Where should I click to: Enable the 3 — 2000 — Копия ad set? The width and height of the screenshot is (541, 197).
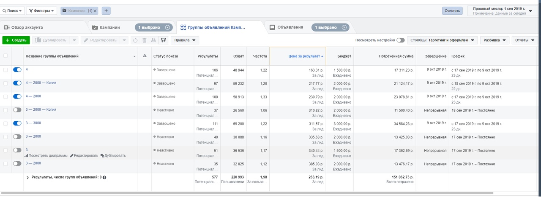[x=17, y=110]
